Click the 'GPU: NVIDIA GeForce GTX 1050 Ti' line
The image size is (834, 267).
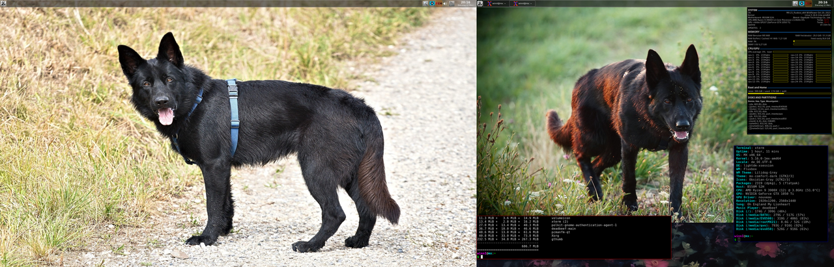[765, 194]
